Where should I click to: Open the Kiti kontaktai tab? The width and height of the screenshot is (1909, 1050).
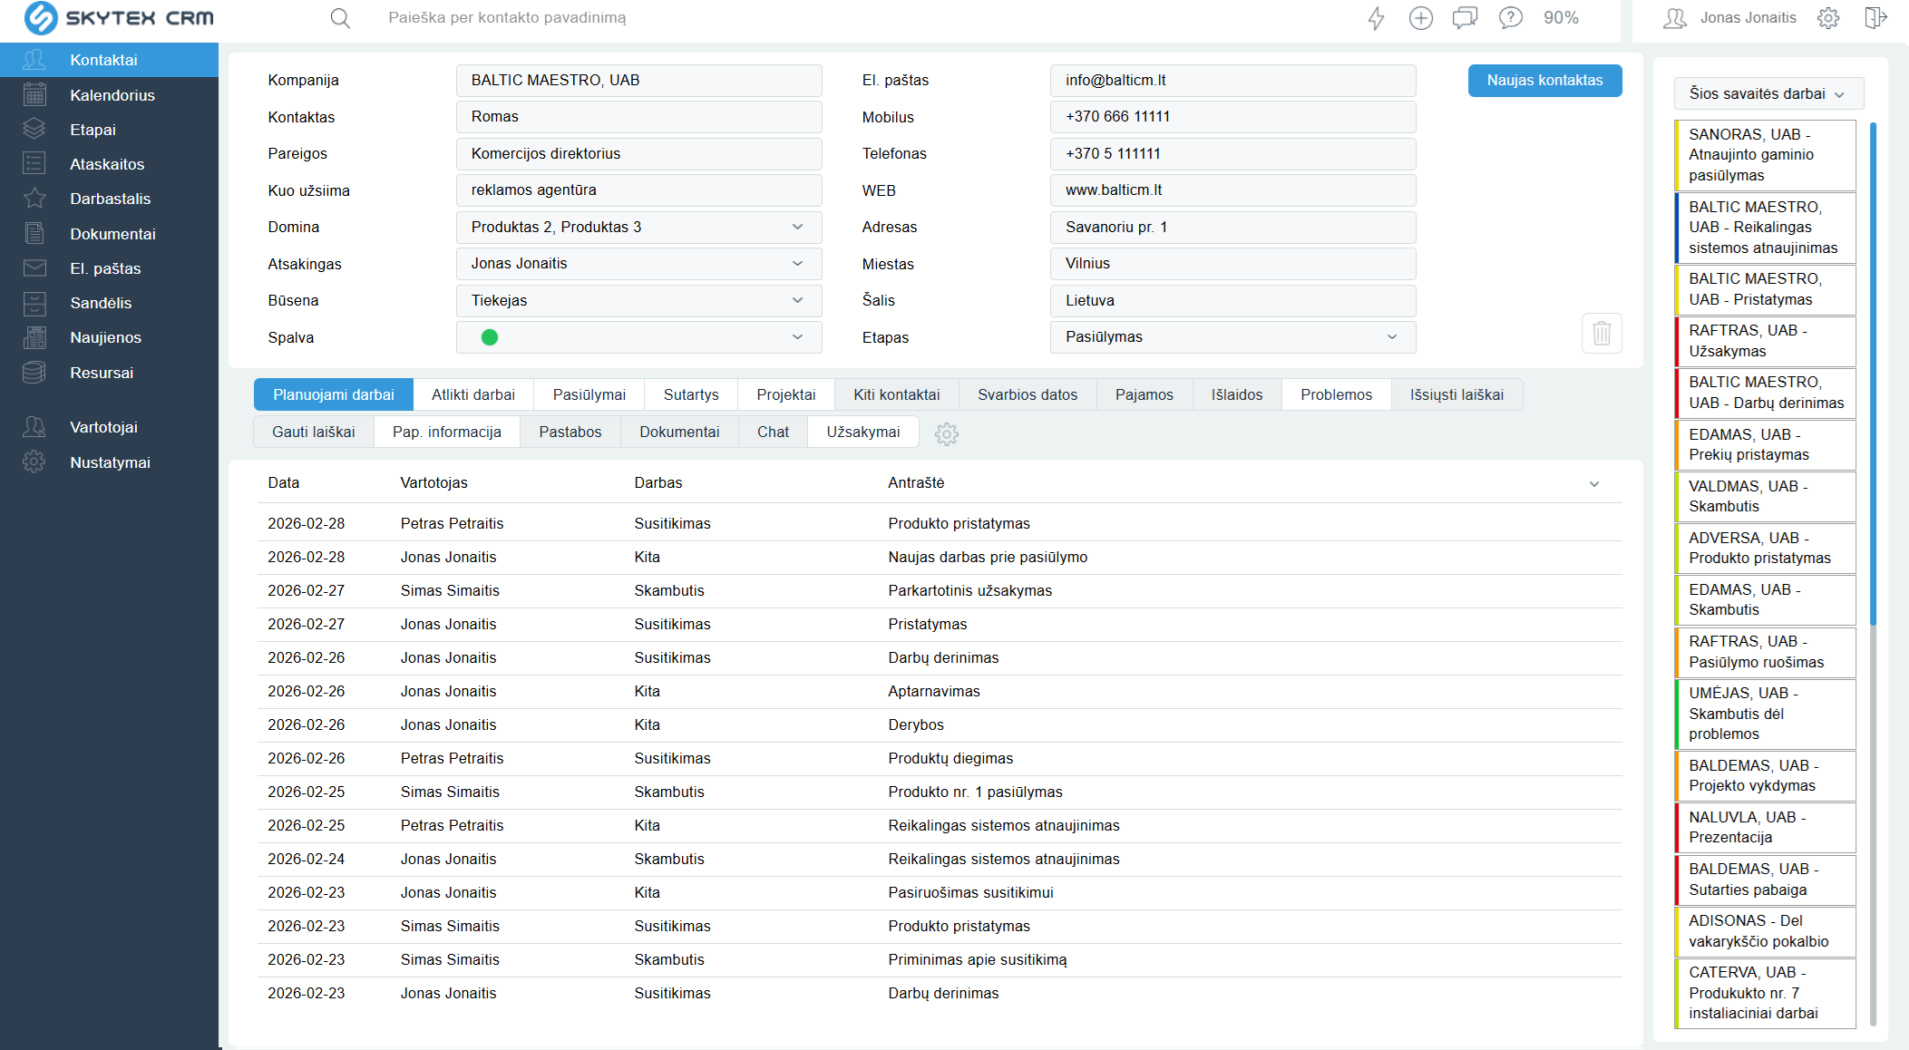click(897, 394)
